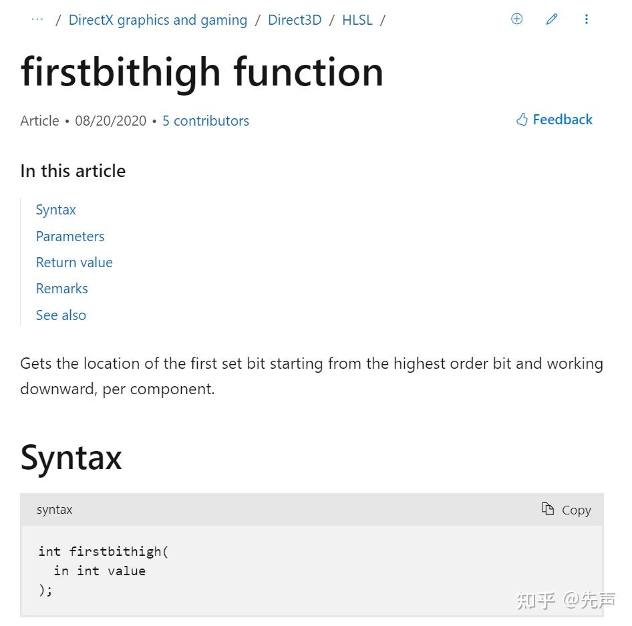Click the add to collection plus icon

tap(516, 19)
